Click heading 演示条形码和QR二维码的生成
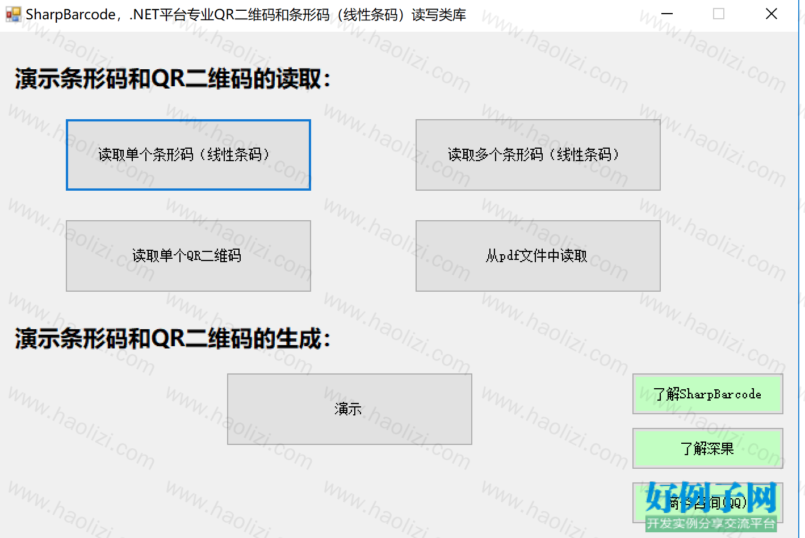The height and width of the screenshot is (538, 805). (x=173, y=339)
